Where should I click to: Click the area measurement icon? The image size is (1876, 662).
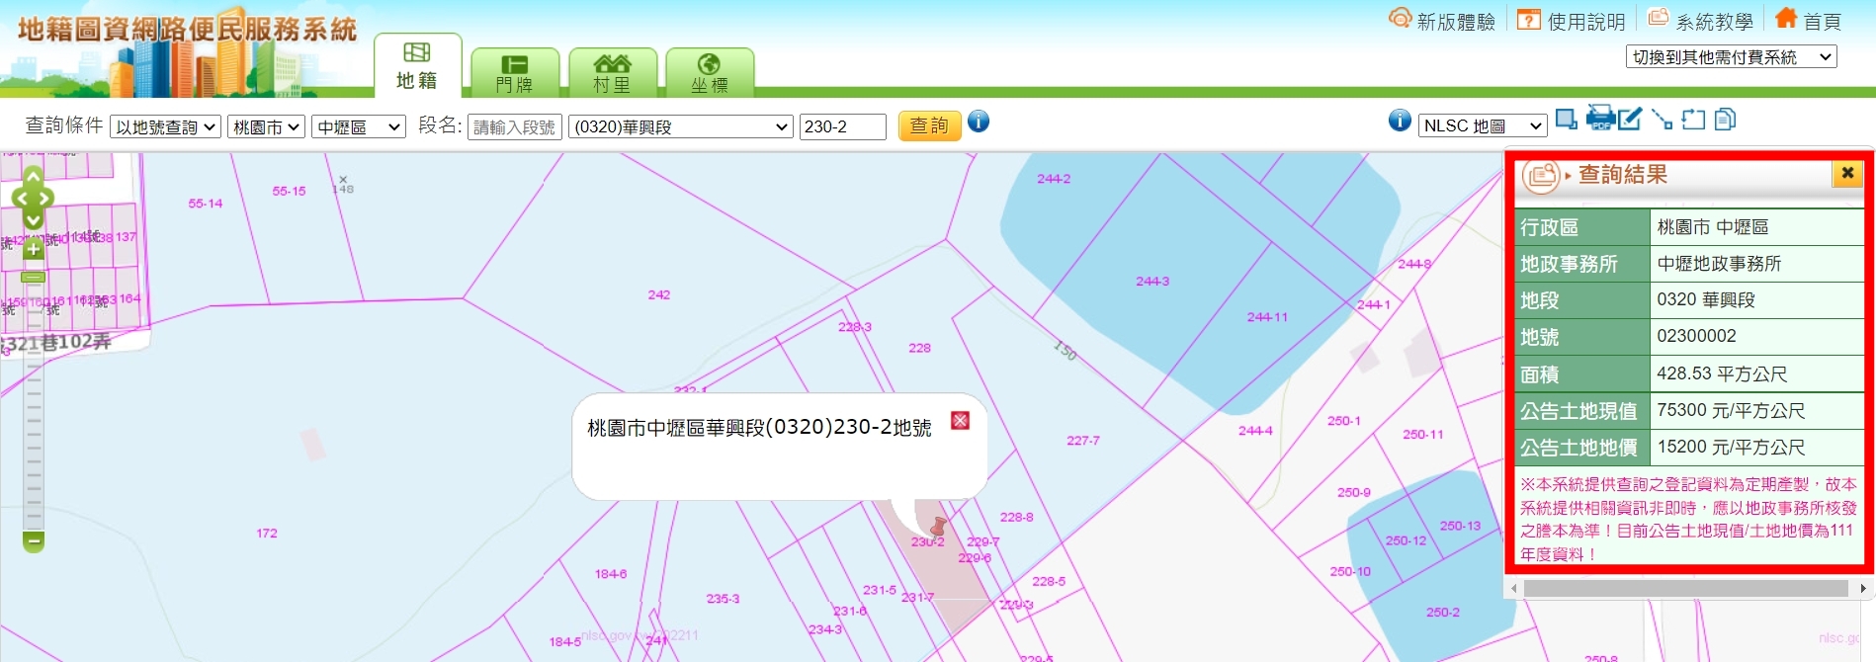(x=1693, y=120)
